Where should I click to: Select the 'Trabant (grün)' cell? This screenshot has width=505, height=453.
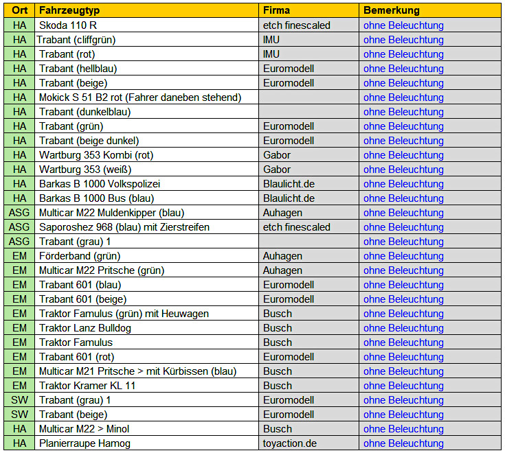click(146, 126)
